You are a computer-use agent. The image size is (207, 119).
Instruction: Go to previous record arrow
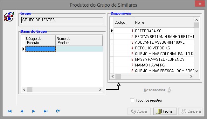tap(22, 111)
